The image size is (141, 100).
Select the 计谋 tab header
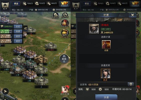pos(106,15)
